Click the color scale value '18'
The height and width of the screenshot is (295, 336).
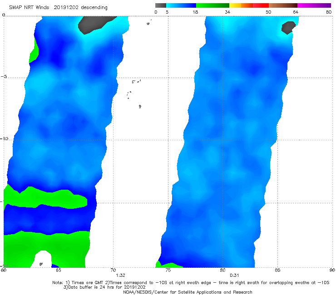pos(195,12)
